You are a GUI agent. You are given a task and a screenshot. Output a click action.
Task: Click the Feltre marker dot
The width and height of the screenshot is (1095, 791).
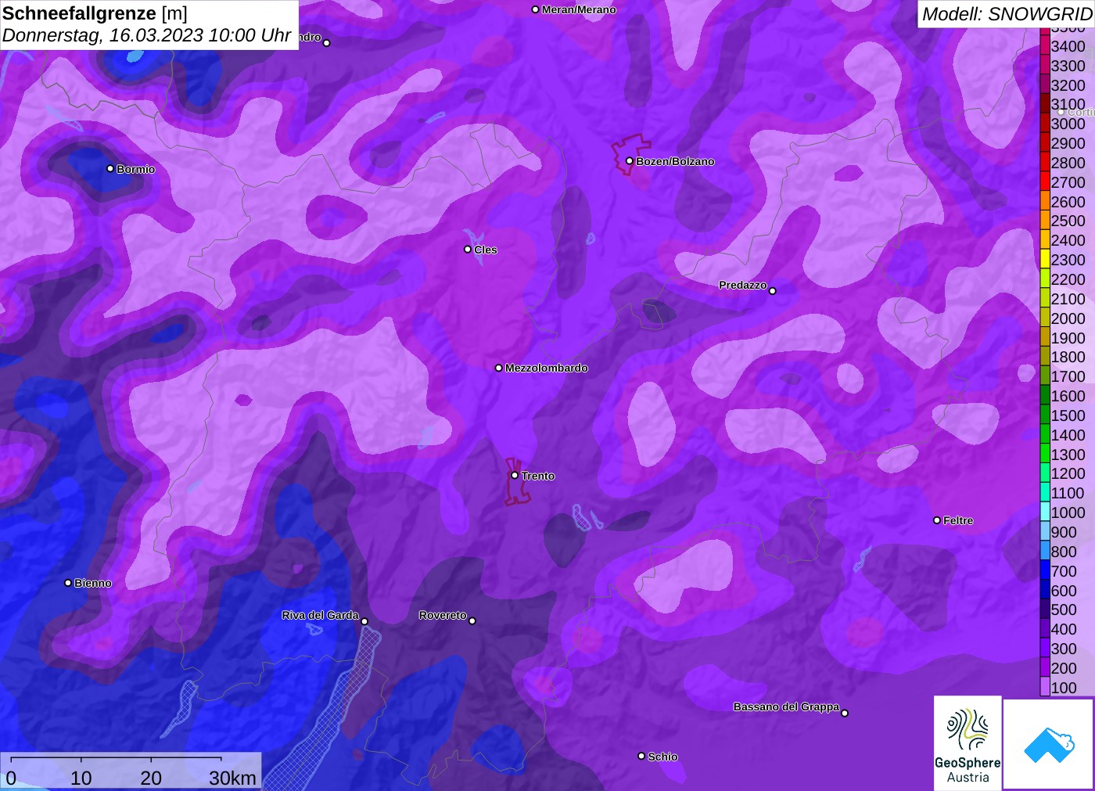click(x=937, y=520)
